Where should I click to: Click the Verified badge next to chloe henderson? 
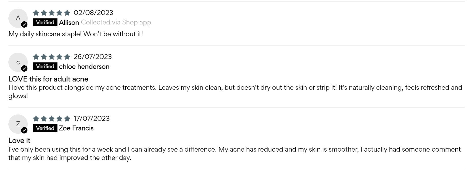45,66
